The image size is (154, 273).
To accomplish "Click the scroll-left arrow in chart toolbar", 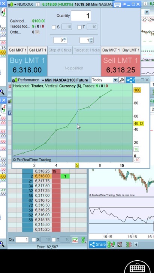I will tap(136, 245).
